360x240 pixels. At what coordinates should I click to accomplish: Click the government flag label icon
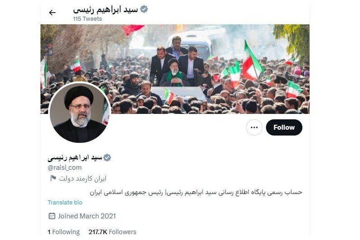point(53,178)
